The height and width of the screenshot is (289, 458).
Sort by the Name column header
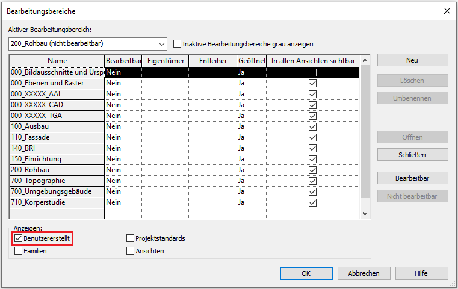point(57,61)
